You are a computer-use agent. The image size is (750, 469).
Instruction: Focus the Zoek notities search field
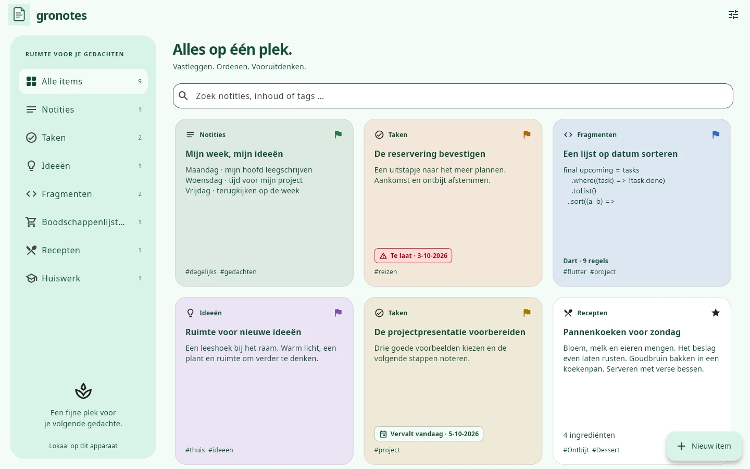pos(453,96)
